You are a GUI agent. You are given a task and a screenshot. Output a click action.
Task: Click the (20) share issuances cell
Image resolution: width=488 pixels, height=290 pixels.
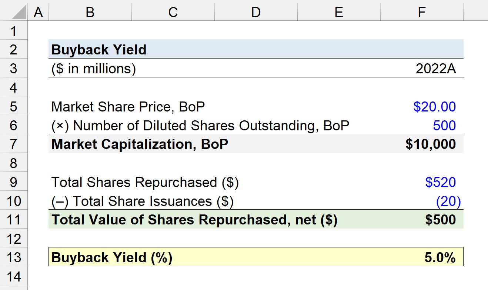pyautogui.click(x=422, y=201)
